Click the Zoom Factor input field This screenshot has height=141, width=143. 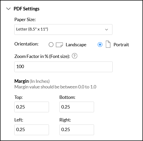63,67
